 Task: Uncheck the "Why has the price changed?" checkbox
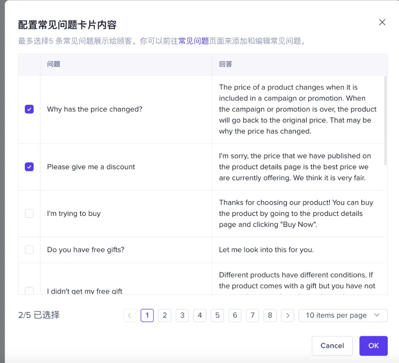[29, 109]
